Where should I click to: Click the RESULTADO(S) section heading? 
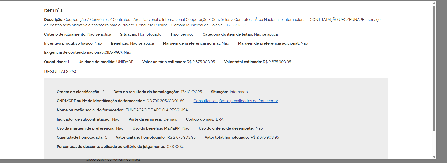click(60, 72)
